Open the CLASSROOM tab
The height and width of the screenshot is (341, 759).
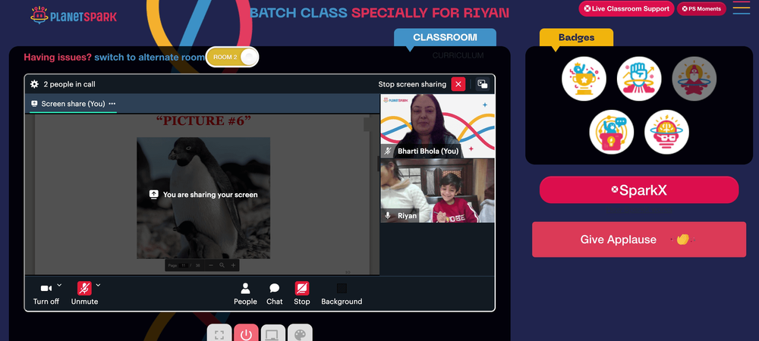(445, 37)
